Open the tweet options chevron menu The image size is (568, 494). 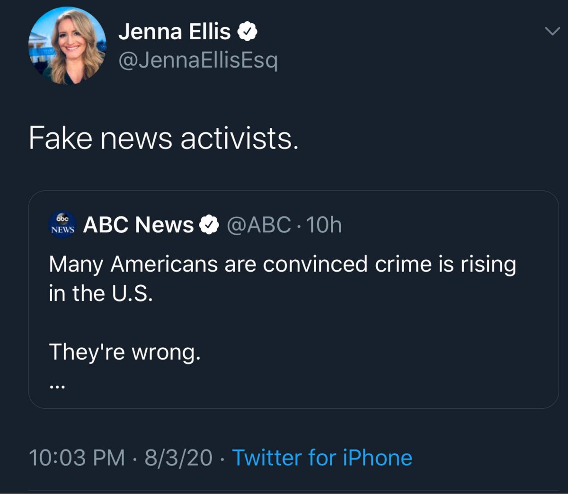552,32
